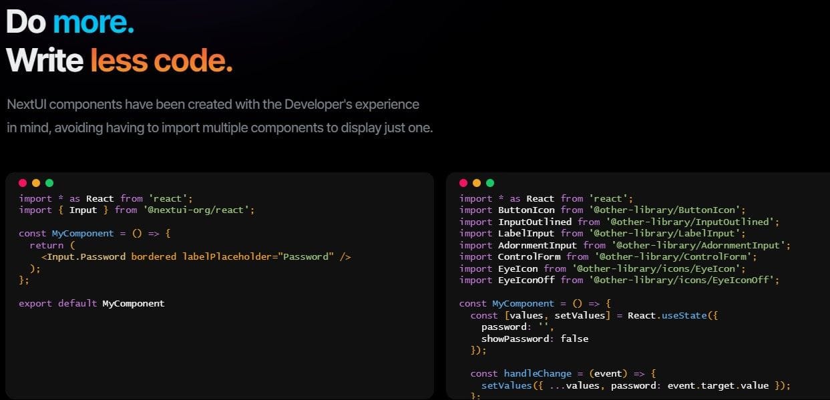Toggle the showPassword false value
830x400 pixels.
pyautogui.click(x=576, y=339)
